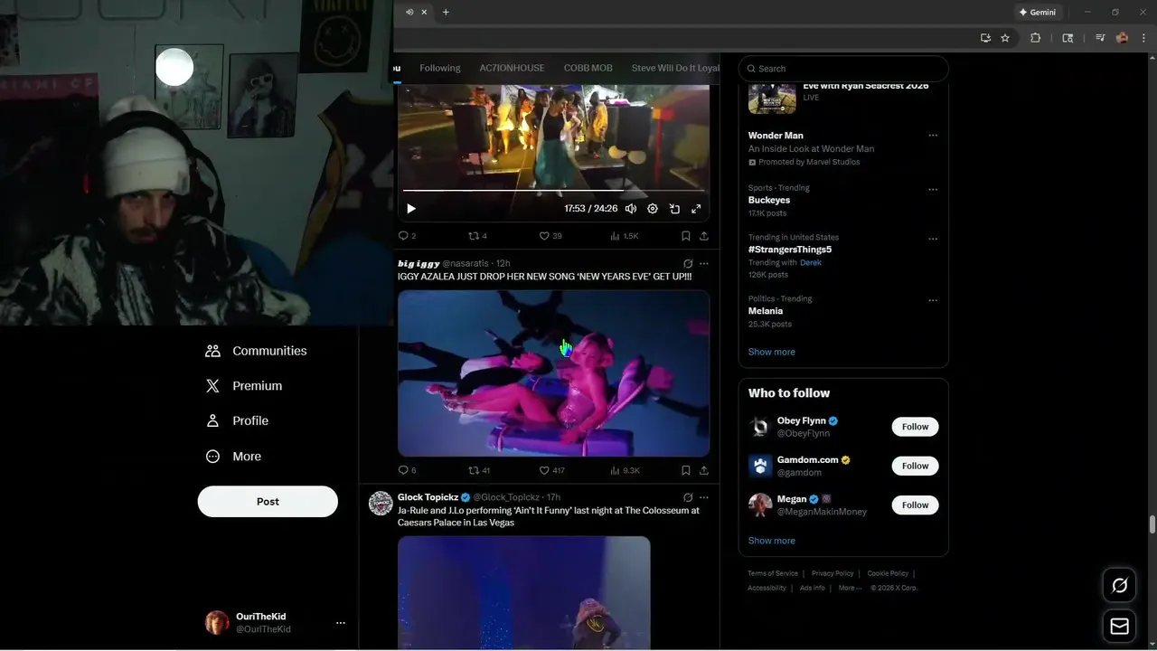Open the #StrangersThings5 trending topic

pos(790,250)
